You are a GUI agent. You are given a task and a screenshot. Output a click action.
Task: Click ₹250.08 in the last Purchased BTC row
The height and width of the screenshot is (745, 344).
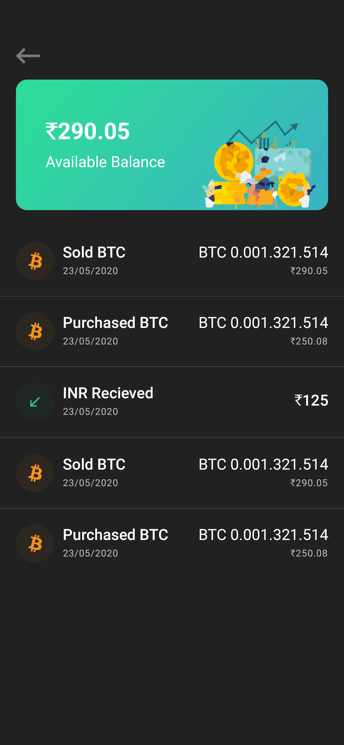(x=309, y=553)
